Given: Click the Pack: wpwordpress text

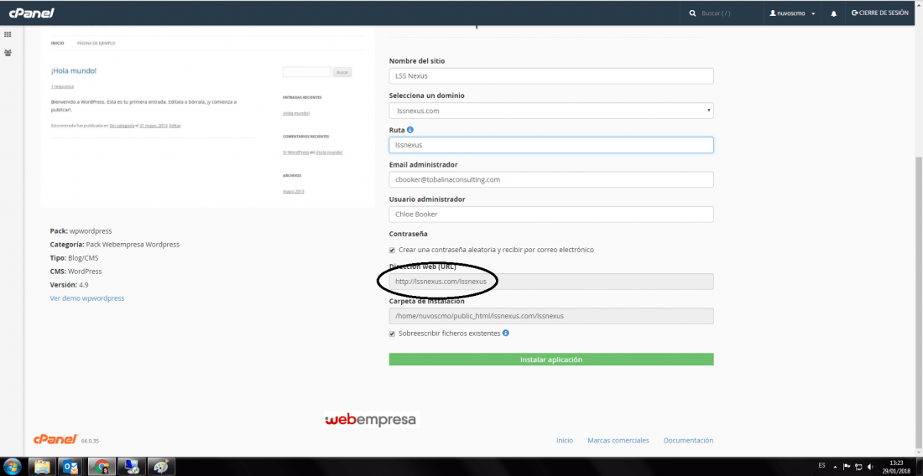Looking at the screenshot, I should click(x=81, y=231).
